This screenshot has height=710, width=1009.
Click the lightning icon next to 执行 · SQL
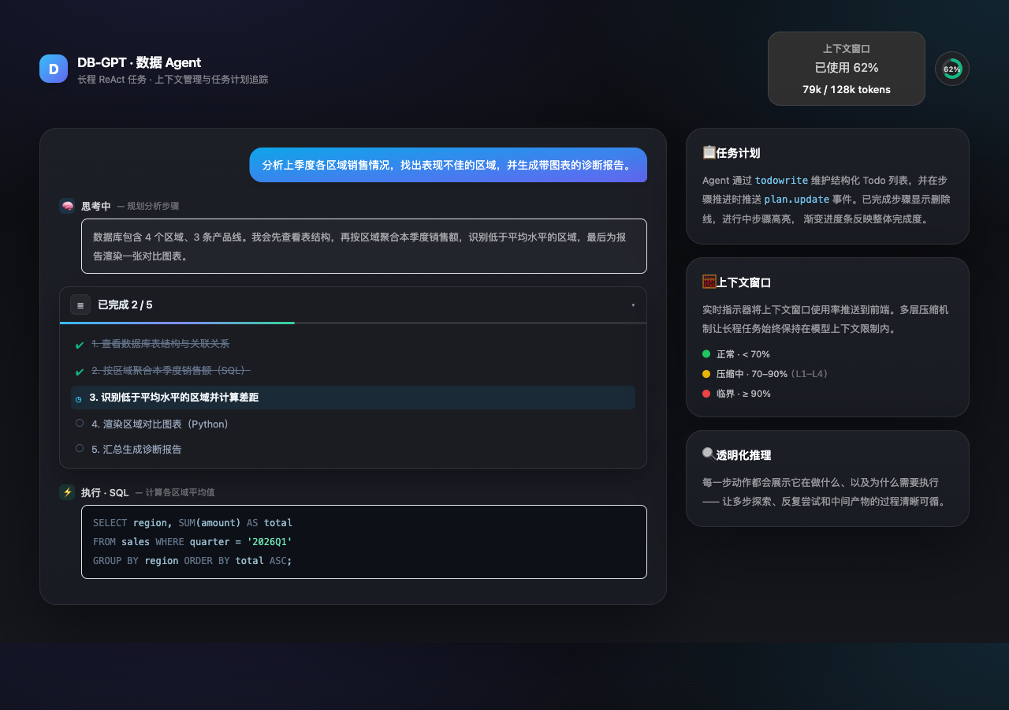(x=67, y=492)
